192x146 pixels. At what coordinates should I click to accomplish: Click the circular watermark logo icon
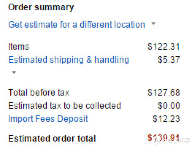pos(156,140)
